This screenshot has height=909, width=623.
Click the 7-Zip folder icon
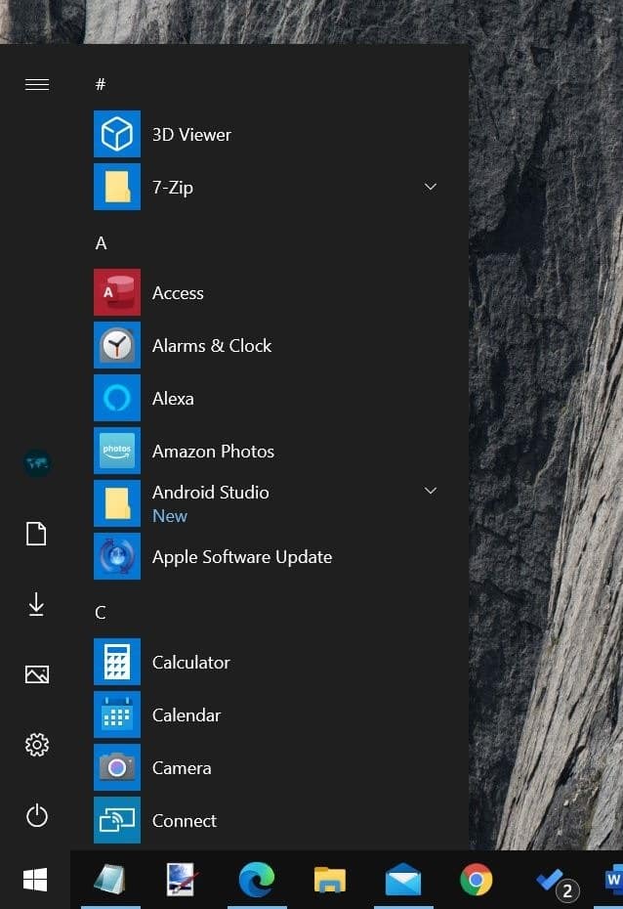117,187
